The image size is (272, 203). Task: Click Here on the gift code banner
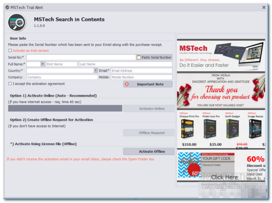224,177
